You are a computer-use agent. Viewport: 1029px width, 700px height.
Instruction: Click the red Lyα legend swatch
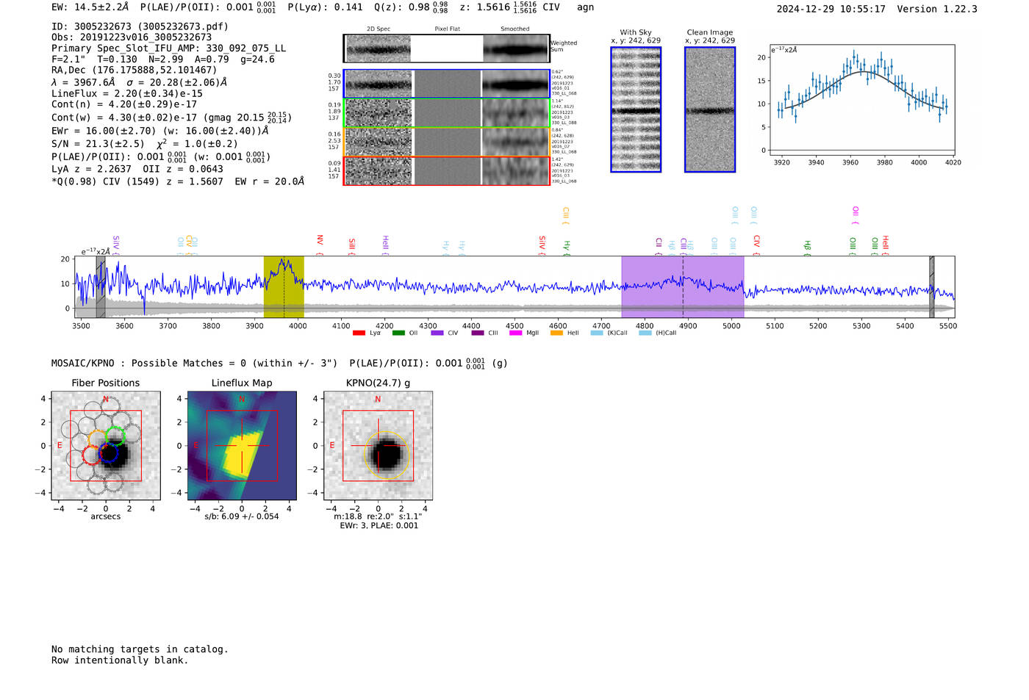(359, 333)
